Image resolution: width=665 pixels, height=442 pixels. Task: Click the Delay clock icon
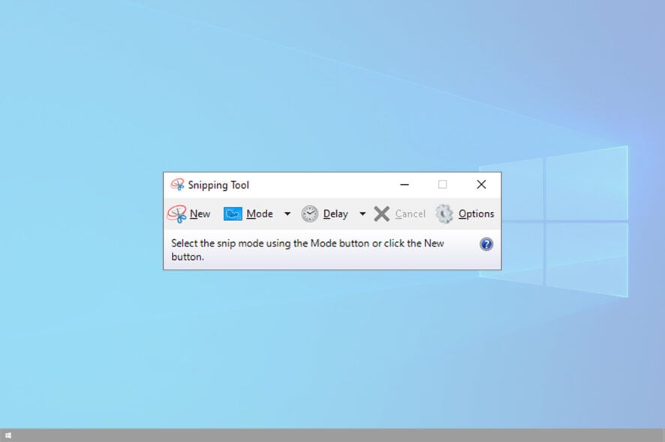[x=309, y=214]
